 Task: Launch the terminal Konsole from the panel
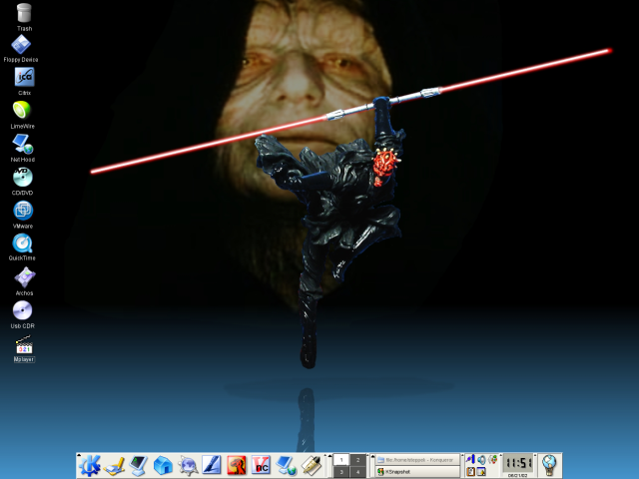tap(138, 466)
